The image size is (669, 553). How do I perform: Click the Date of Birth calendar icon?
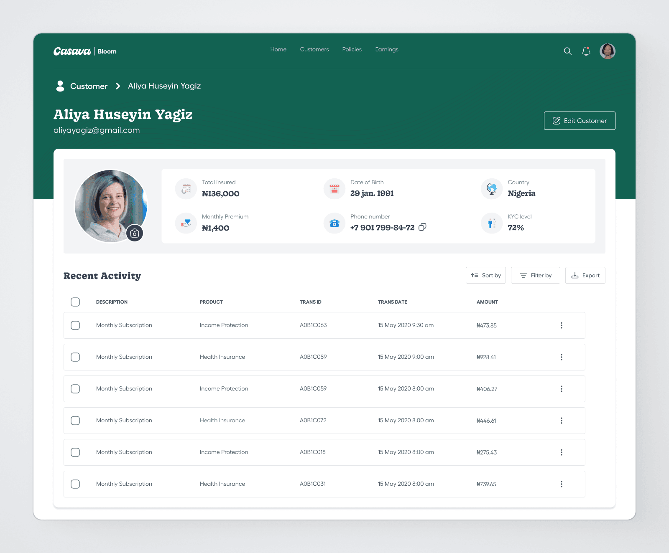coord(334,189)
